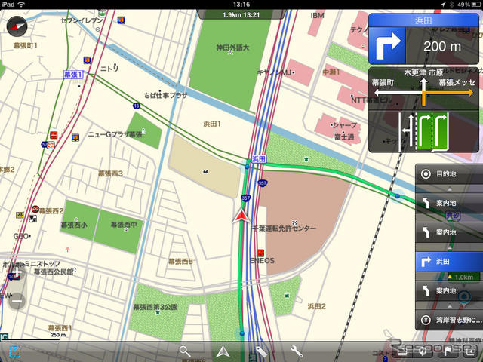
Task: Tap the シャープ building label
Action: (344, 125)
